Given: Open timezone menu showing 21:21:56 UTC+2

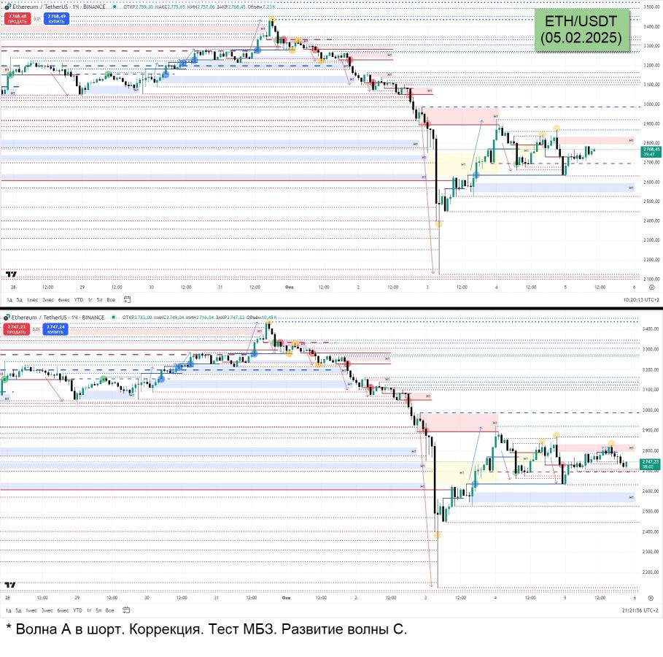Looking at the screenshot, I should [641, 610].
